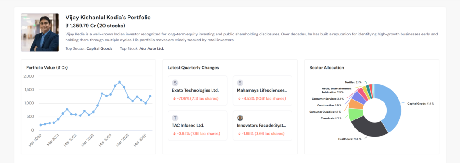Click Vijay Kedia's profile photo

coord(40,32)
